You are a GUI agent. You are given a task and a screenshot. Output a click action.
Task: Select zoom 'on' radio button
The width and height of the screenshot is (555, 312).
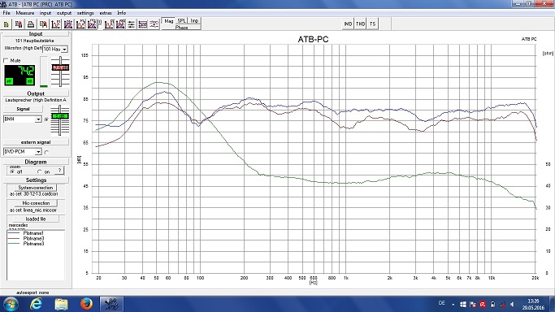point(40,171)
